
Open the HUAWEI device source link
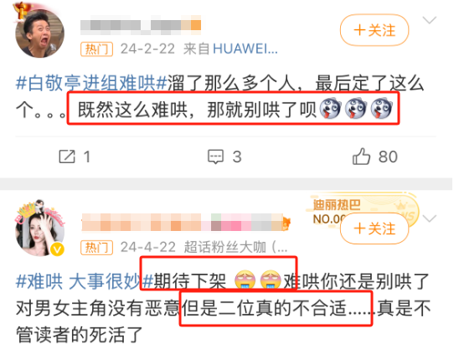(x=245, y=49)
